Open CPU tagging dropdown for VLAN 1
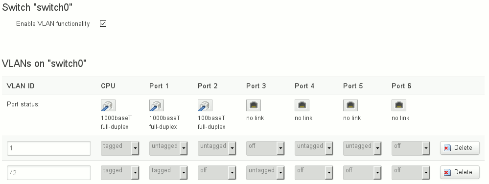The image size is (489, 184). pyautogui.click(x=120, y=148)
